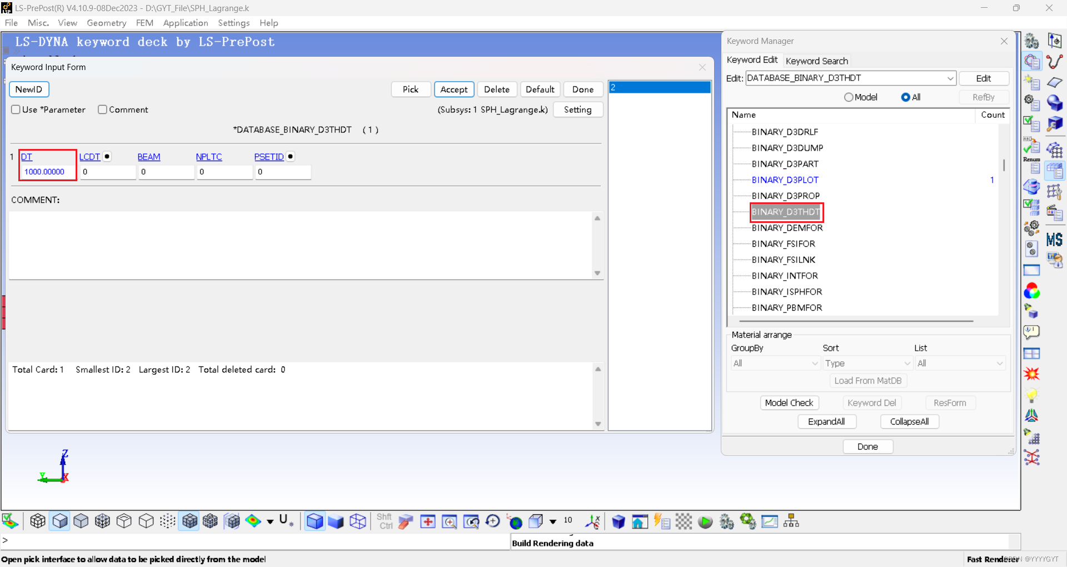Click the rotate view clock icon

[x=492, y=521]
